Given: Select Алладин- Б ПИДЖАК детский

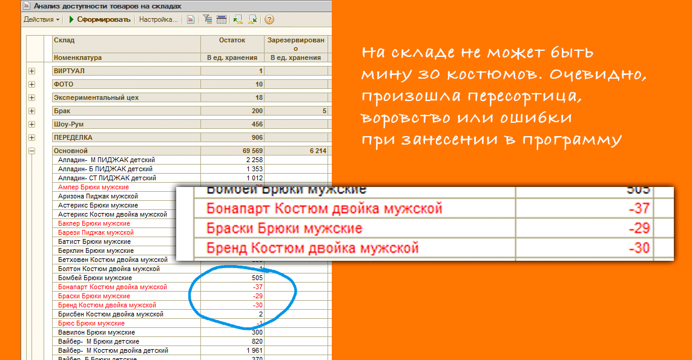Looking at the screenshot, I should pyautogui.click(x=105, y=169).
